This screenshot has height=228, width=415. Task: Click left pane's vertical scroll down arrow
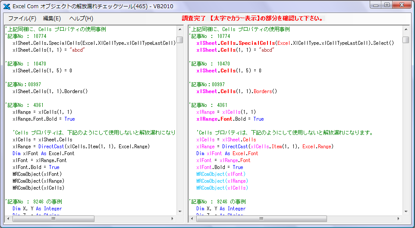(x=180, y=212)
